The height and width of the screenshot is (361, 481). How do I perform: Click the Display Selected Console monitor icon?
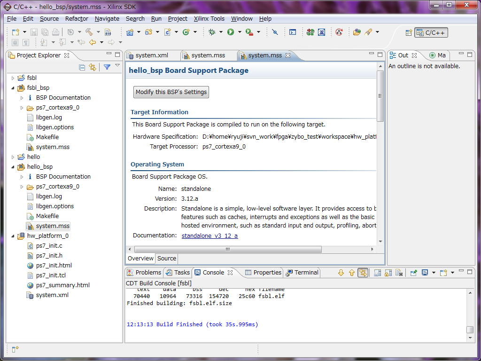click(x=425, y=273)
